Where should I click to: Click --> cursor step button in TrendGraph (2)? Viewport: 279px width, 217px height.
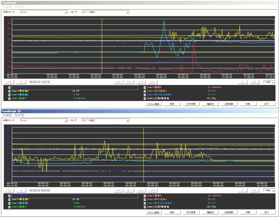pyautogui.click(x=141, y=190)
